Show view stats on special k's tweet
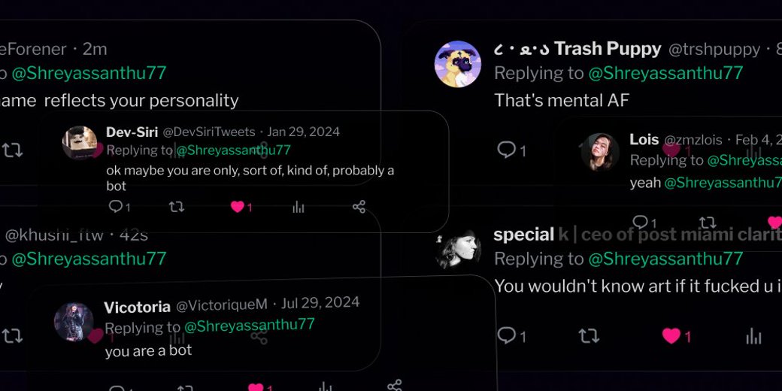Image resolution: width=782 pixels, height=391 pixels. click(x=753, y=336)
